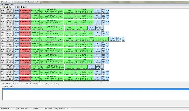Click the Save floppy disk toolbar icon

point(7,7)
